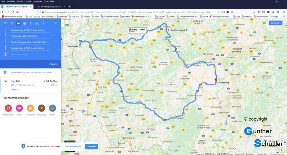This screenshot has width=287, height=155.
Task: Open Bearbeiten menu in menu bar
Action: click(11, 1)
